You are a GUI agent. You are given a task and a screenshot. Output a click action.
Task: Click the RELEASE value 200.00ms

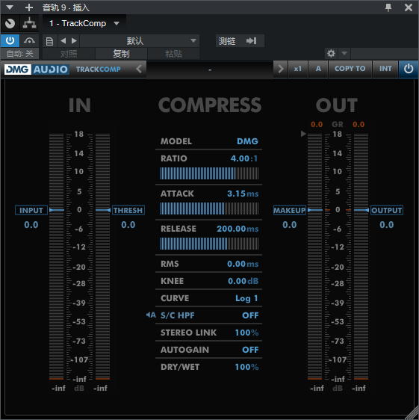tap(238, 229)
